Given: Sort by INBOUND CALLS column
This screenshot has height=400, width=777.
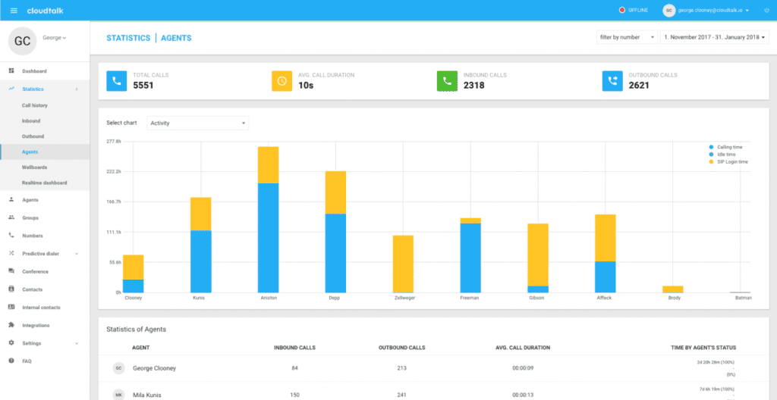Looking at the screenshot, I should 295,348.
